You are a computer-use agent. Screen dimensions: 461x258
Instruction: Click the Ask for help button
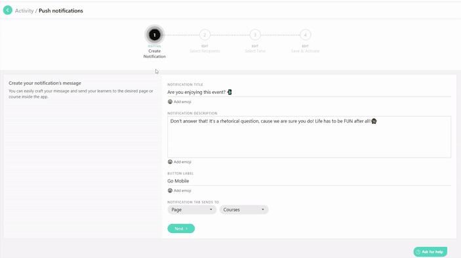(430, 252)
